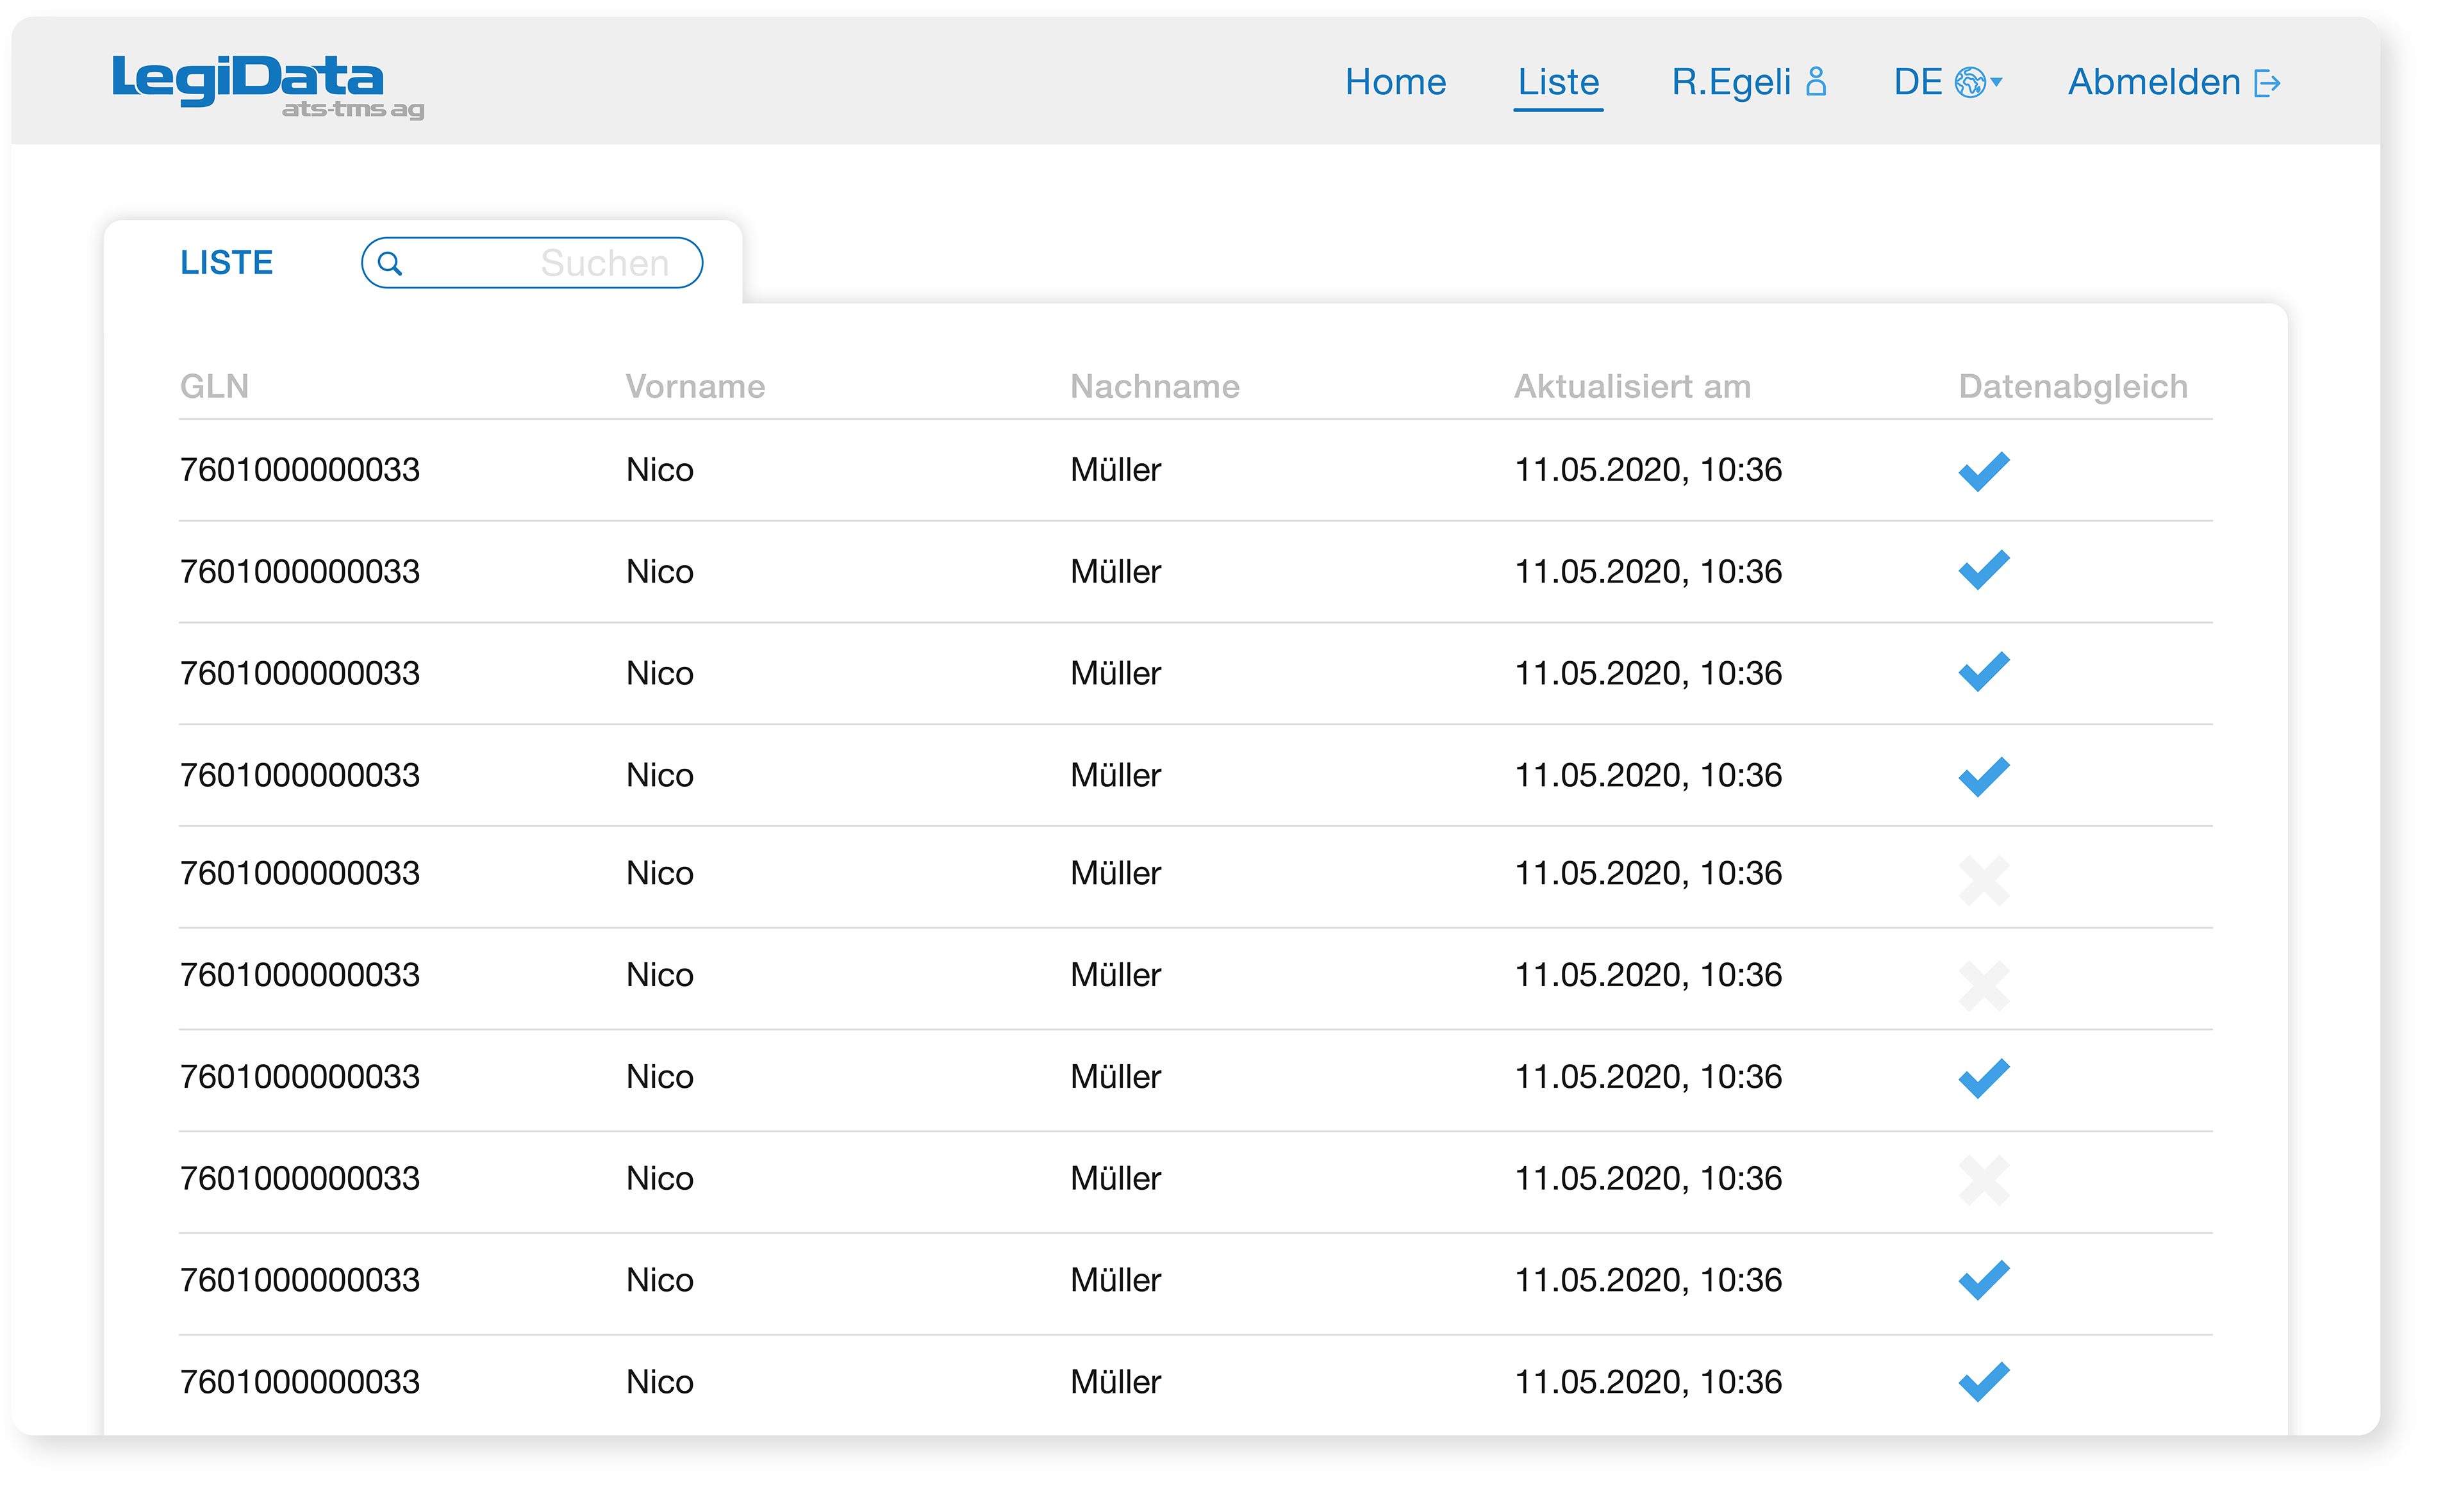Click the DE language label
The image size is (2461, 1512).
1918,82
